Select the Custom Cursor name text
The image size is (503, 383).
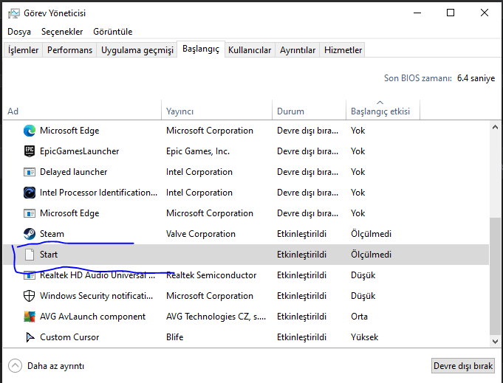point(69,337)
